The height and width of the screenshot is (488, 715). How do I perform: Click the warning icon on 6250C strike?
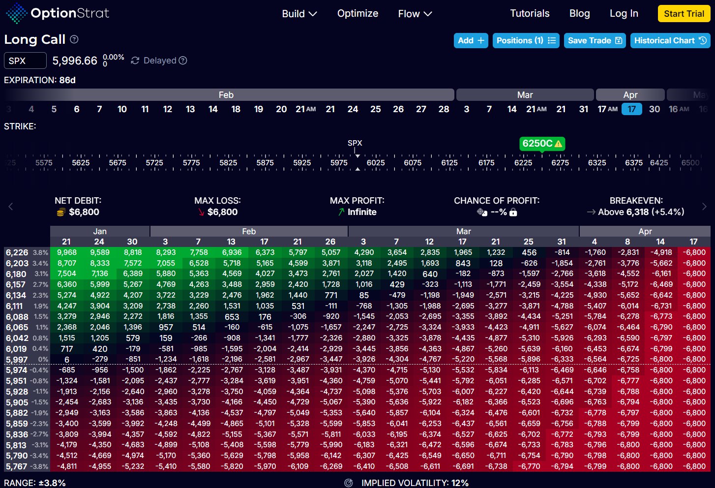click(x=558, y=144)
